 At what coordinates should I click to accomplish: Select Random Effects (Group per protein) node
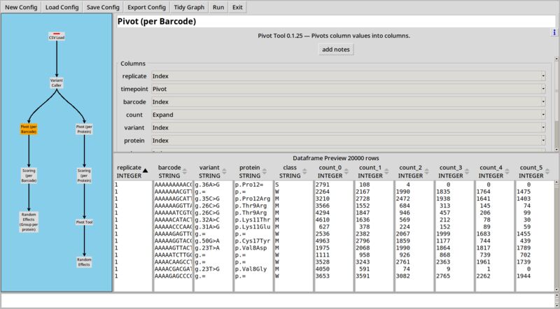coord(29,222)
